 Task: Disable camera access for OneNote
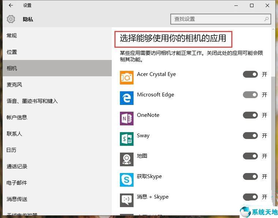[x=250, y=115]
